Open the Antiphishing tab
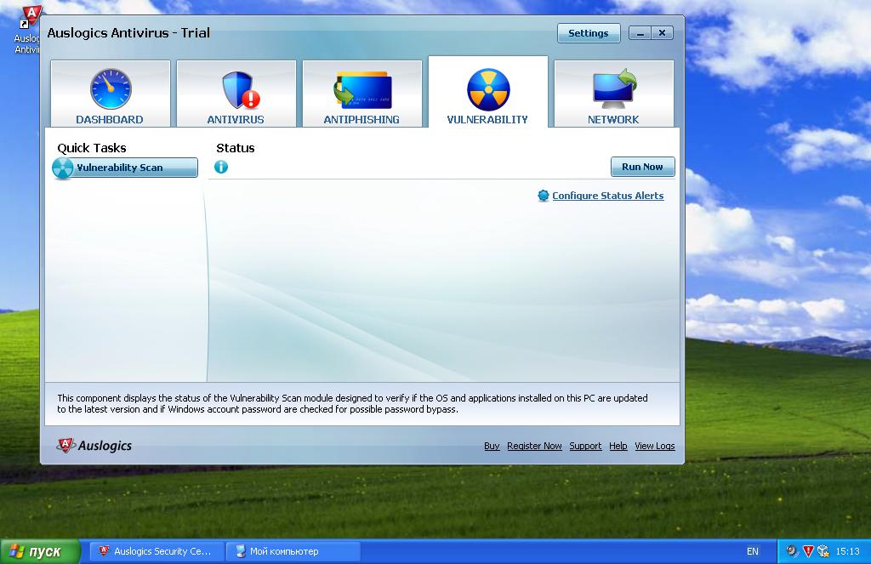Image resolution: width=871 pixels, height=564 pixels. point(362,94)
